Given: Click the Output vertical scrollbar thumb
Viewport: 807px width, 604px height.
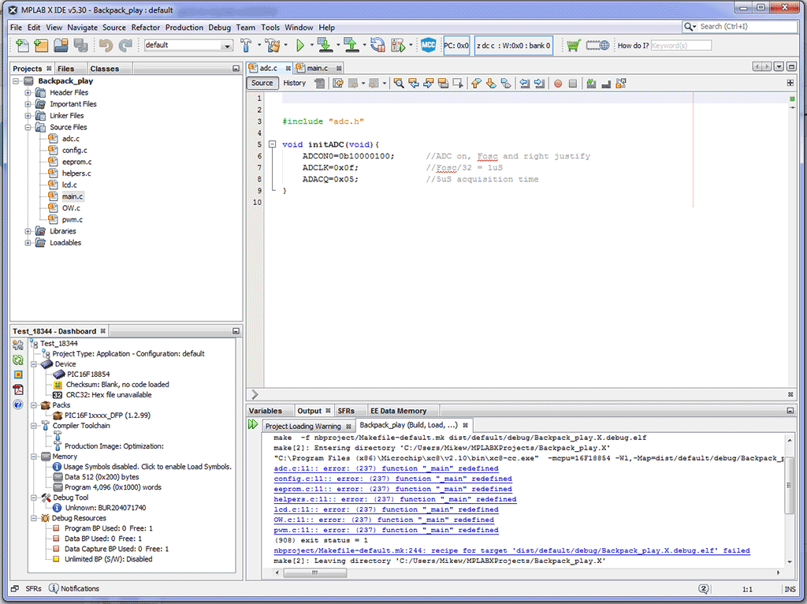Looking at the screenshot, I should (x=789, y=486).
